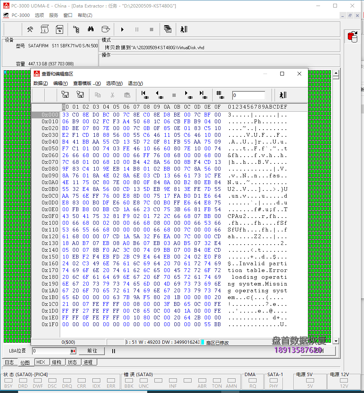Save sector using first disk icon
This screenshot has height=393, width=364.
pyautogui.click(x=65, y=94)
